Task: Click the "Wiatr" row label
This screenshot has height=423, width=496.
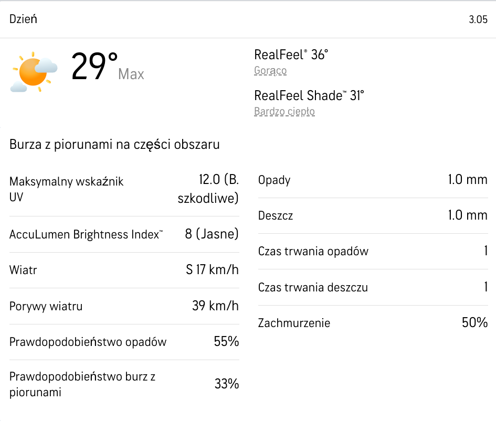Action: (23, 270)
